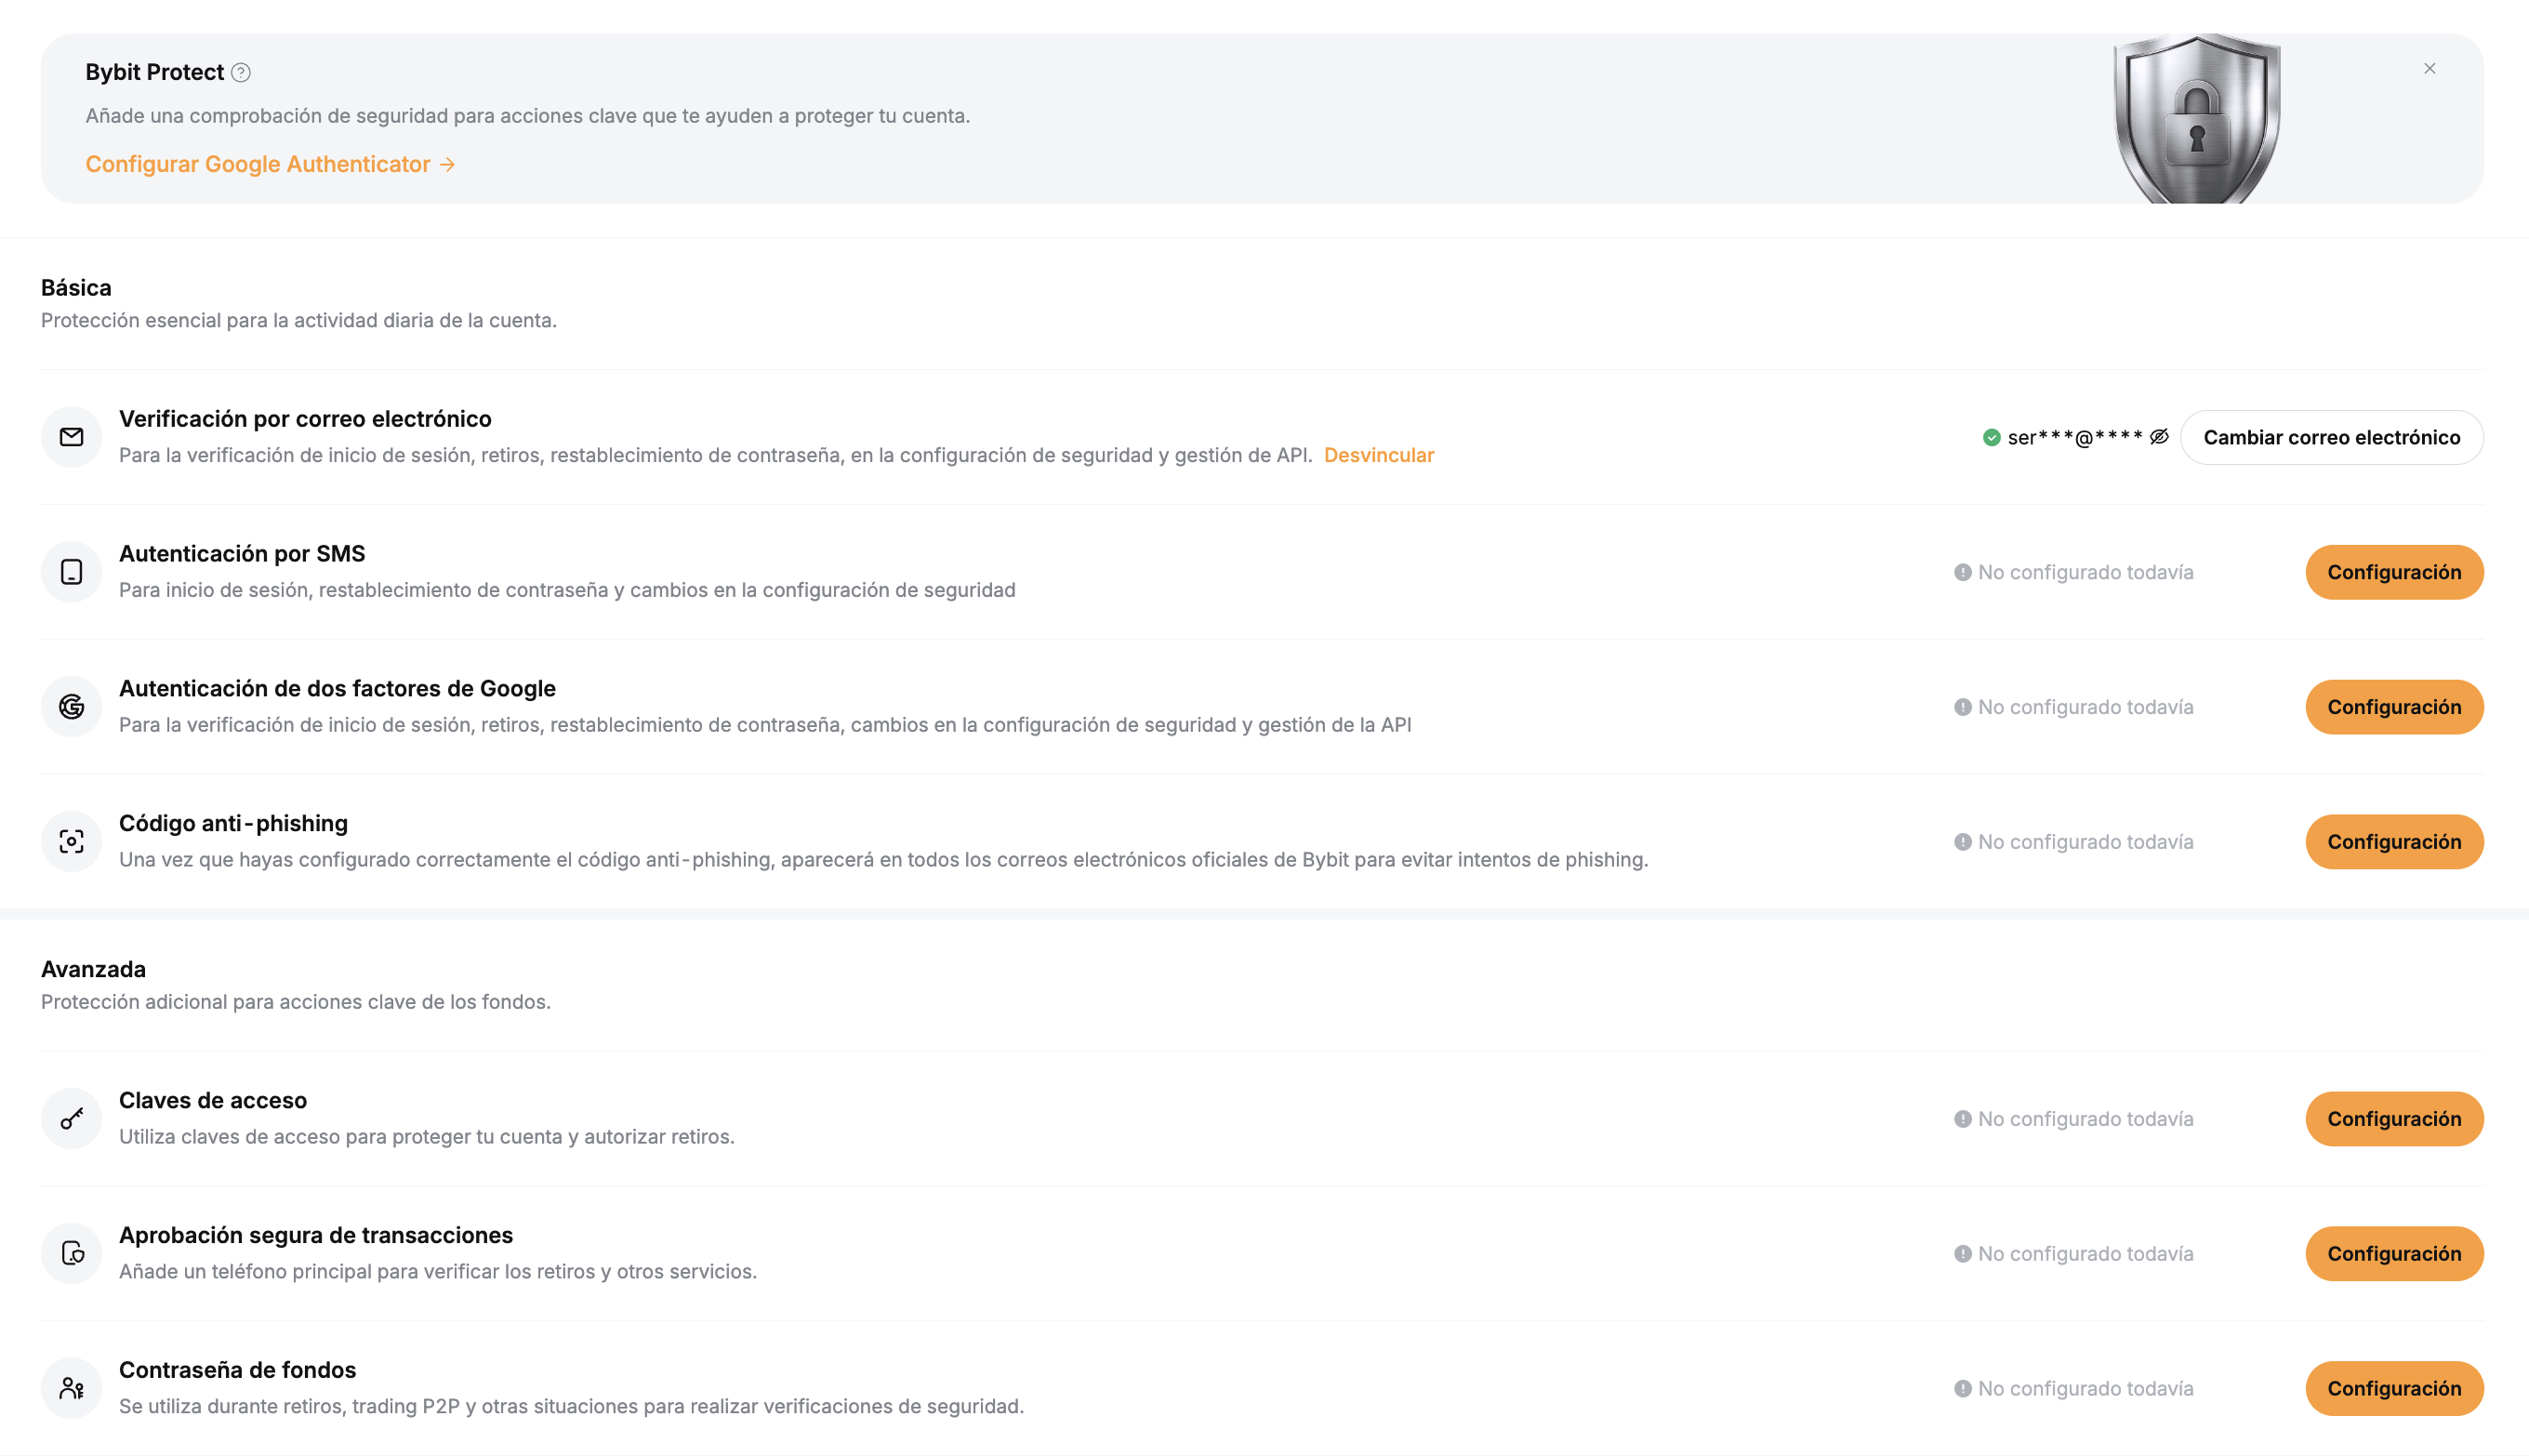Click the 'Añade una comprobación de seguridad' description

coord(528,116)
